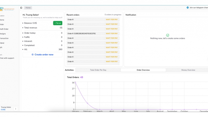The image size is (208, 117).
Task: Switch to Total Order Per Day tab
Action: (98, 70)
